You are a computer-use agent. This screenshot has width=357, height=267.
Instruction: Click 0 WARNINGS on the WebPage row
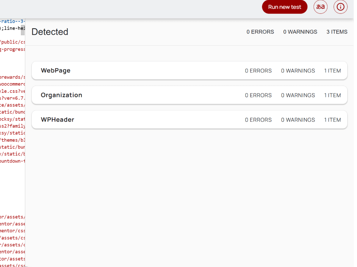pyautogui.click(x=298, y=71)
